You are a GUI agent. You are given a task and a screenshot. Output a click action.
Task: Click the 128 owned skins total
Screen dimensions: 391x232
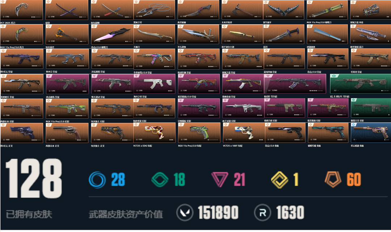coord(34,178)
